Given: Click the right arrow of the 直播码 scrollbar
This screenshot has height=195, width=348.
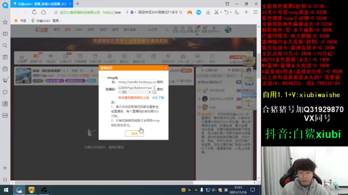Looking at the screenshot, I should tap(150, 92).
